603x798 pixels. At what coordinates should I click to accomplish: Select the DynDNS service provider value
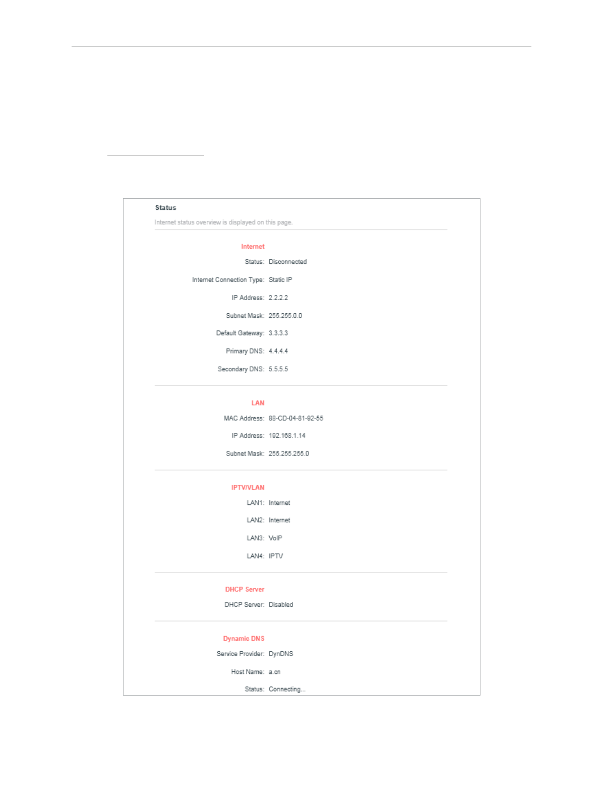tap(281, 654)
